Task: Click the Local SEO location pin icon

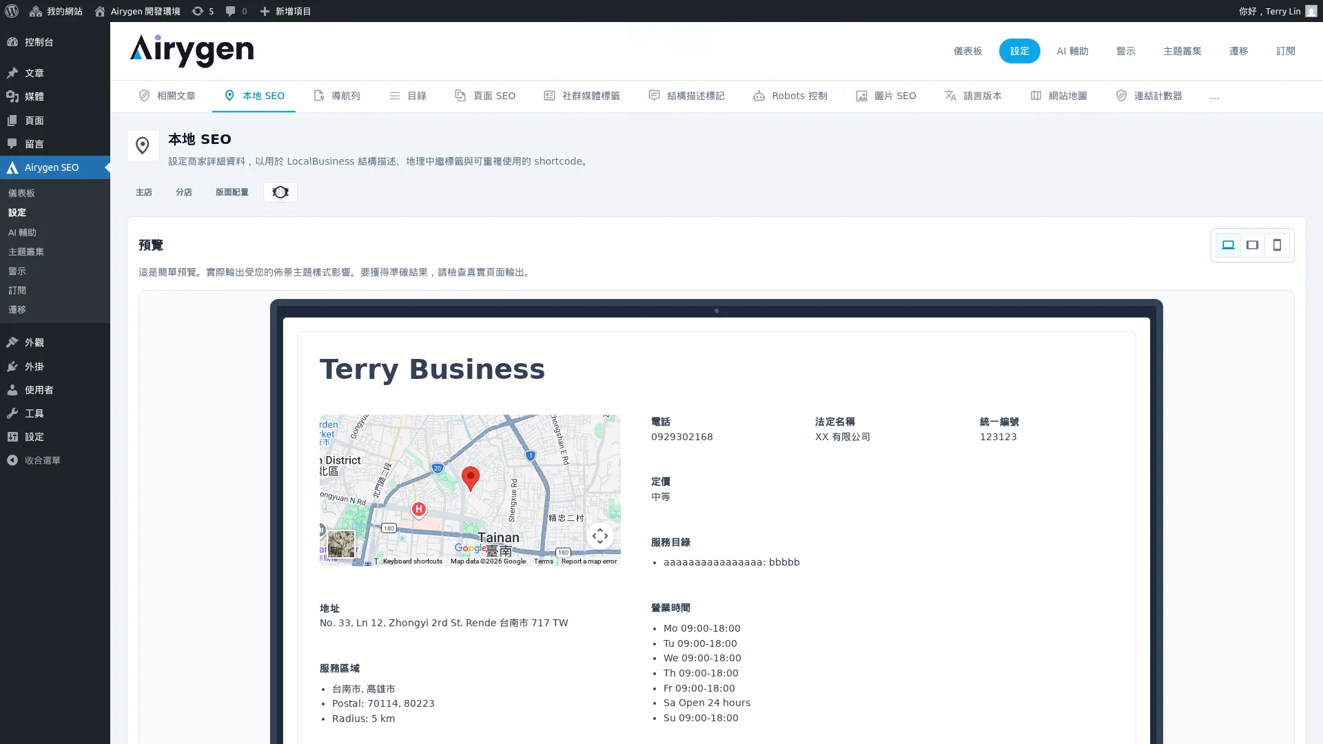Action: (143, 146)
